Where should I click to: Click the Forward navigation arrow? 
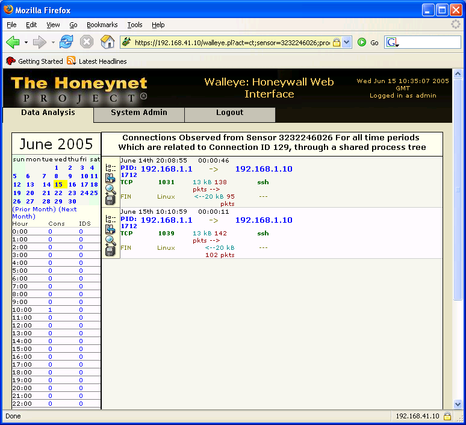(x=40, y=42)
